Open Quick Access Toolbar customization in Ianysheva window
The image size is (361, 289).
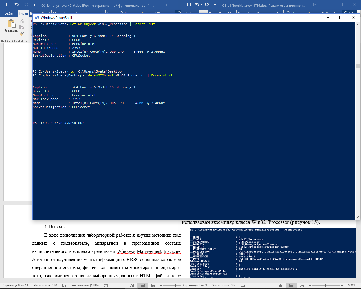click(x=34, y=5)
